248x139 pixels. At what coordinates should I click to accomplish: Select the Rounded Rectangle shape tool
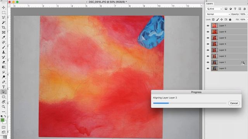[x=3, y=97]
